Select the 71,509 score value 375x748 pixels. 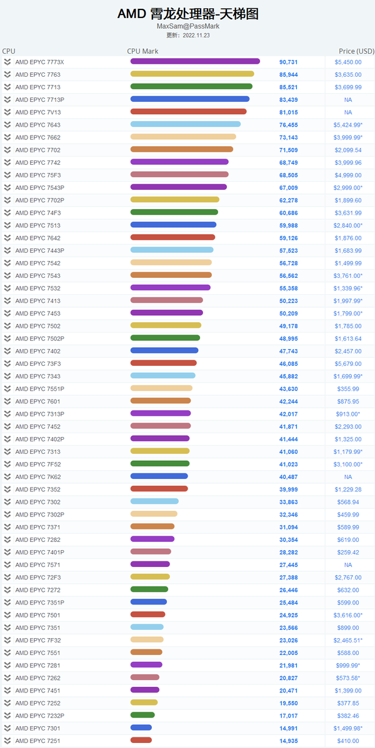pyautogui.click(x=289, y=150)
